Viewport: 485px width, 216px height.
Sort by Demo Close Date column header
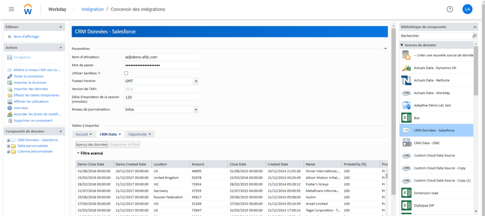pyautogui.click(x=94, y=164)
